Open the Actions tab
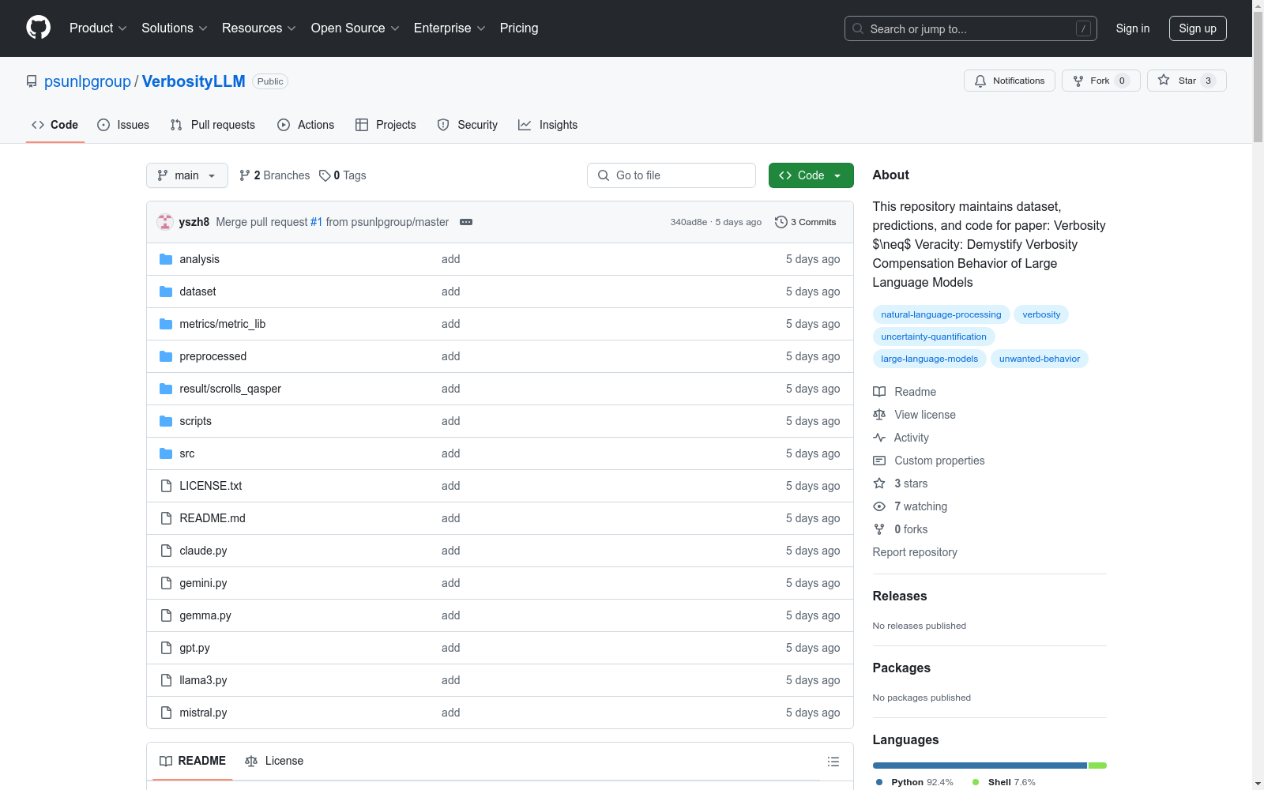 tap(306, 125)
